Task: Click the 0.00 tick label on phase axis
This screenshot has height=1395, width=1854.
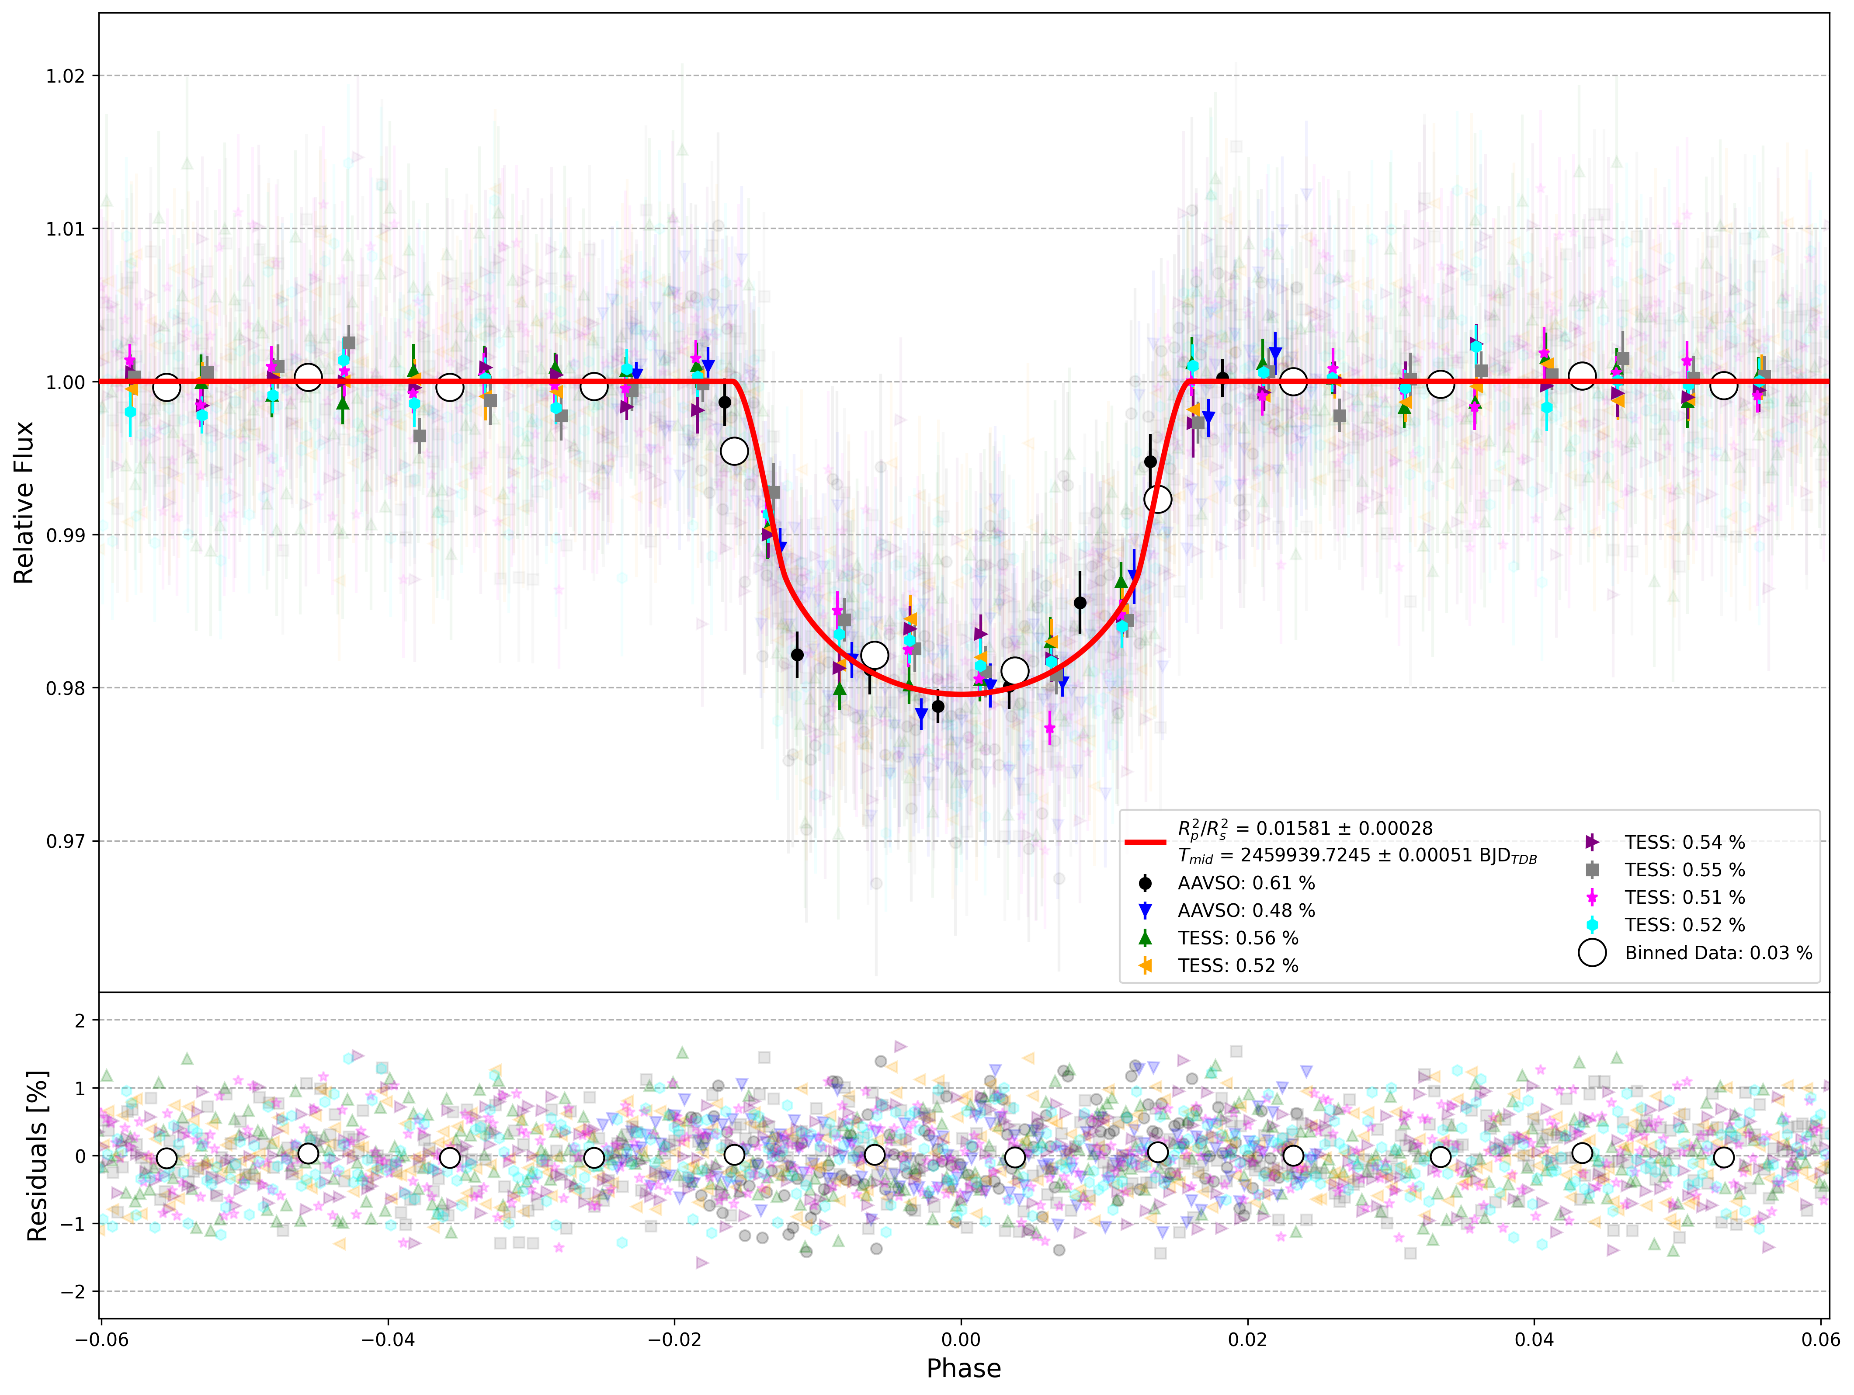Action: click(x=962, y=1339)
